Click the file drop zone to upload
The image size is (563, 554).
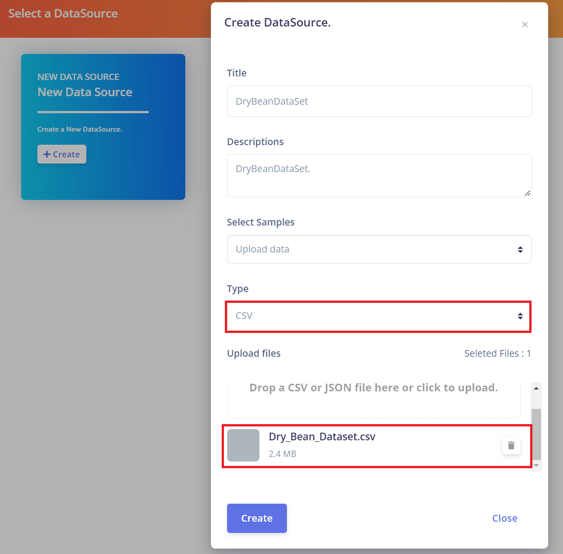[374, 400]
